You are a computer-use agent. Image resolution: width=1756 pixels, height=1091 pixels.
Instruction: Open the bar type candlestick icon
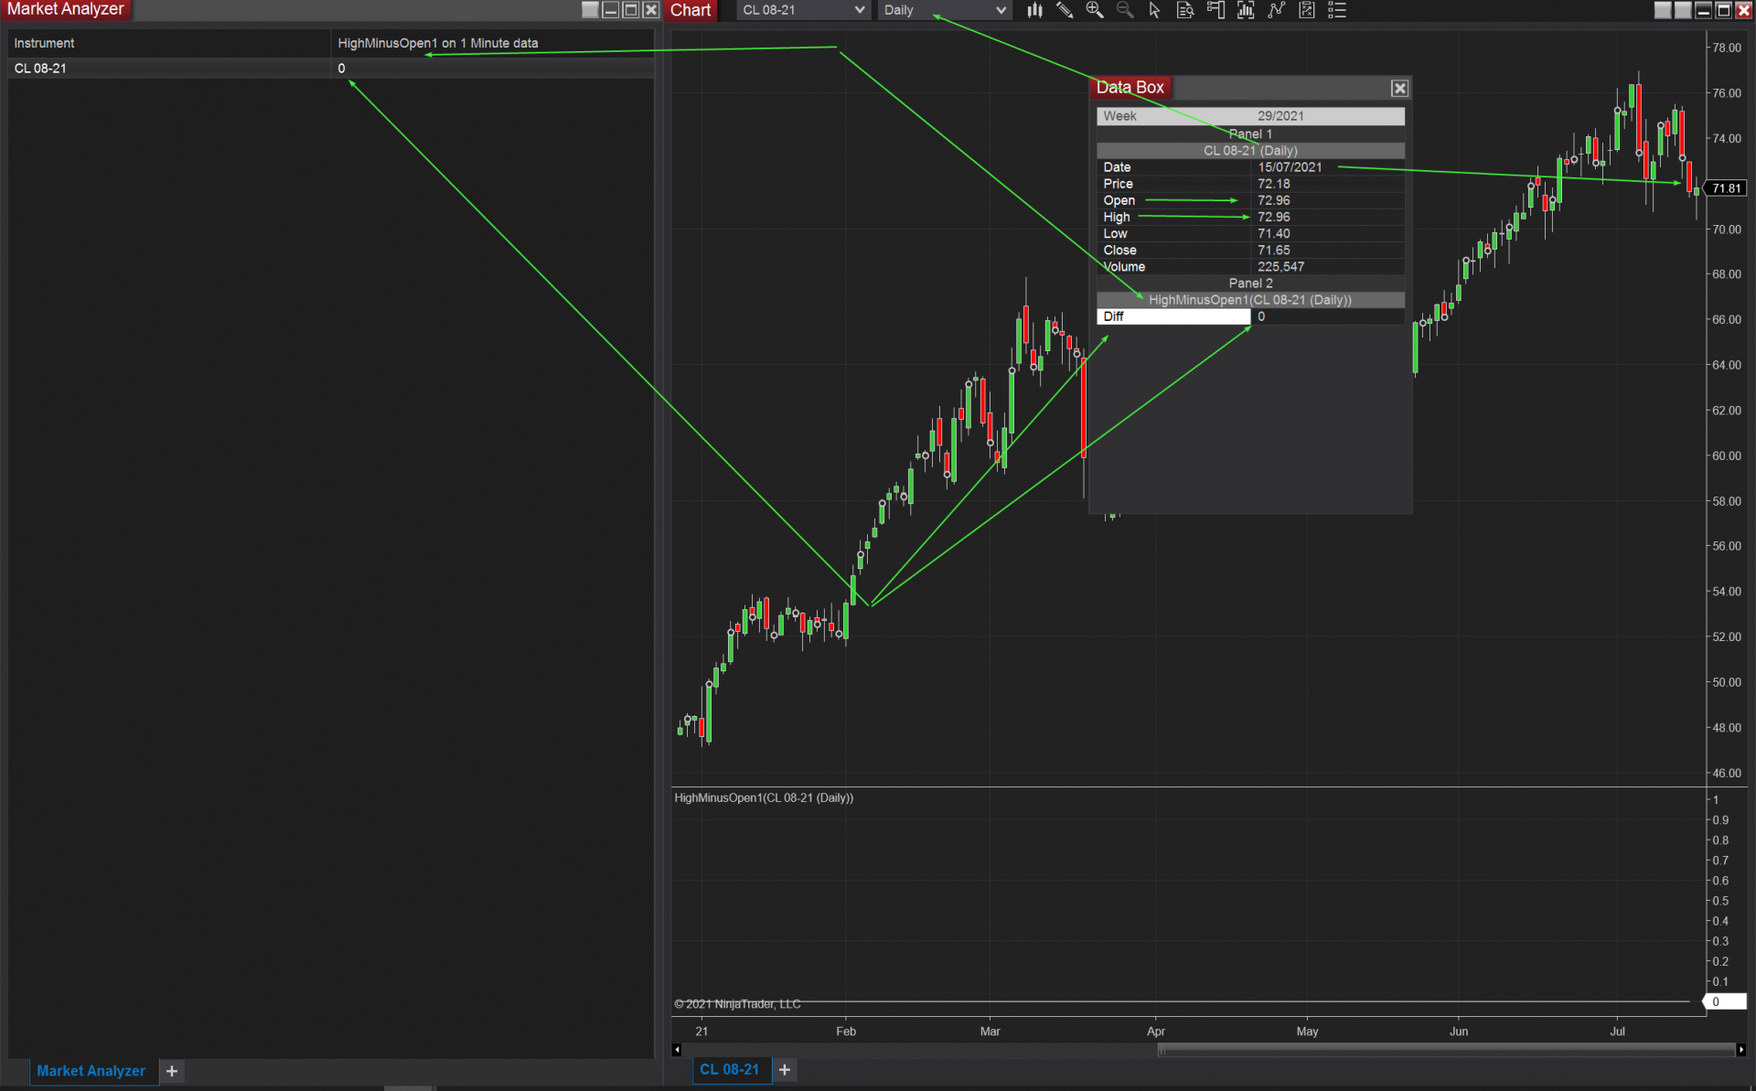click(1034, 10)
